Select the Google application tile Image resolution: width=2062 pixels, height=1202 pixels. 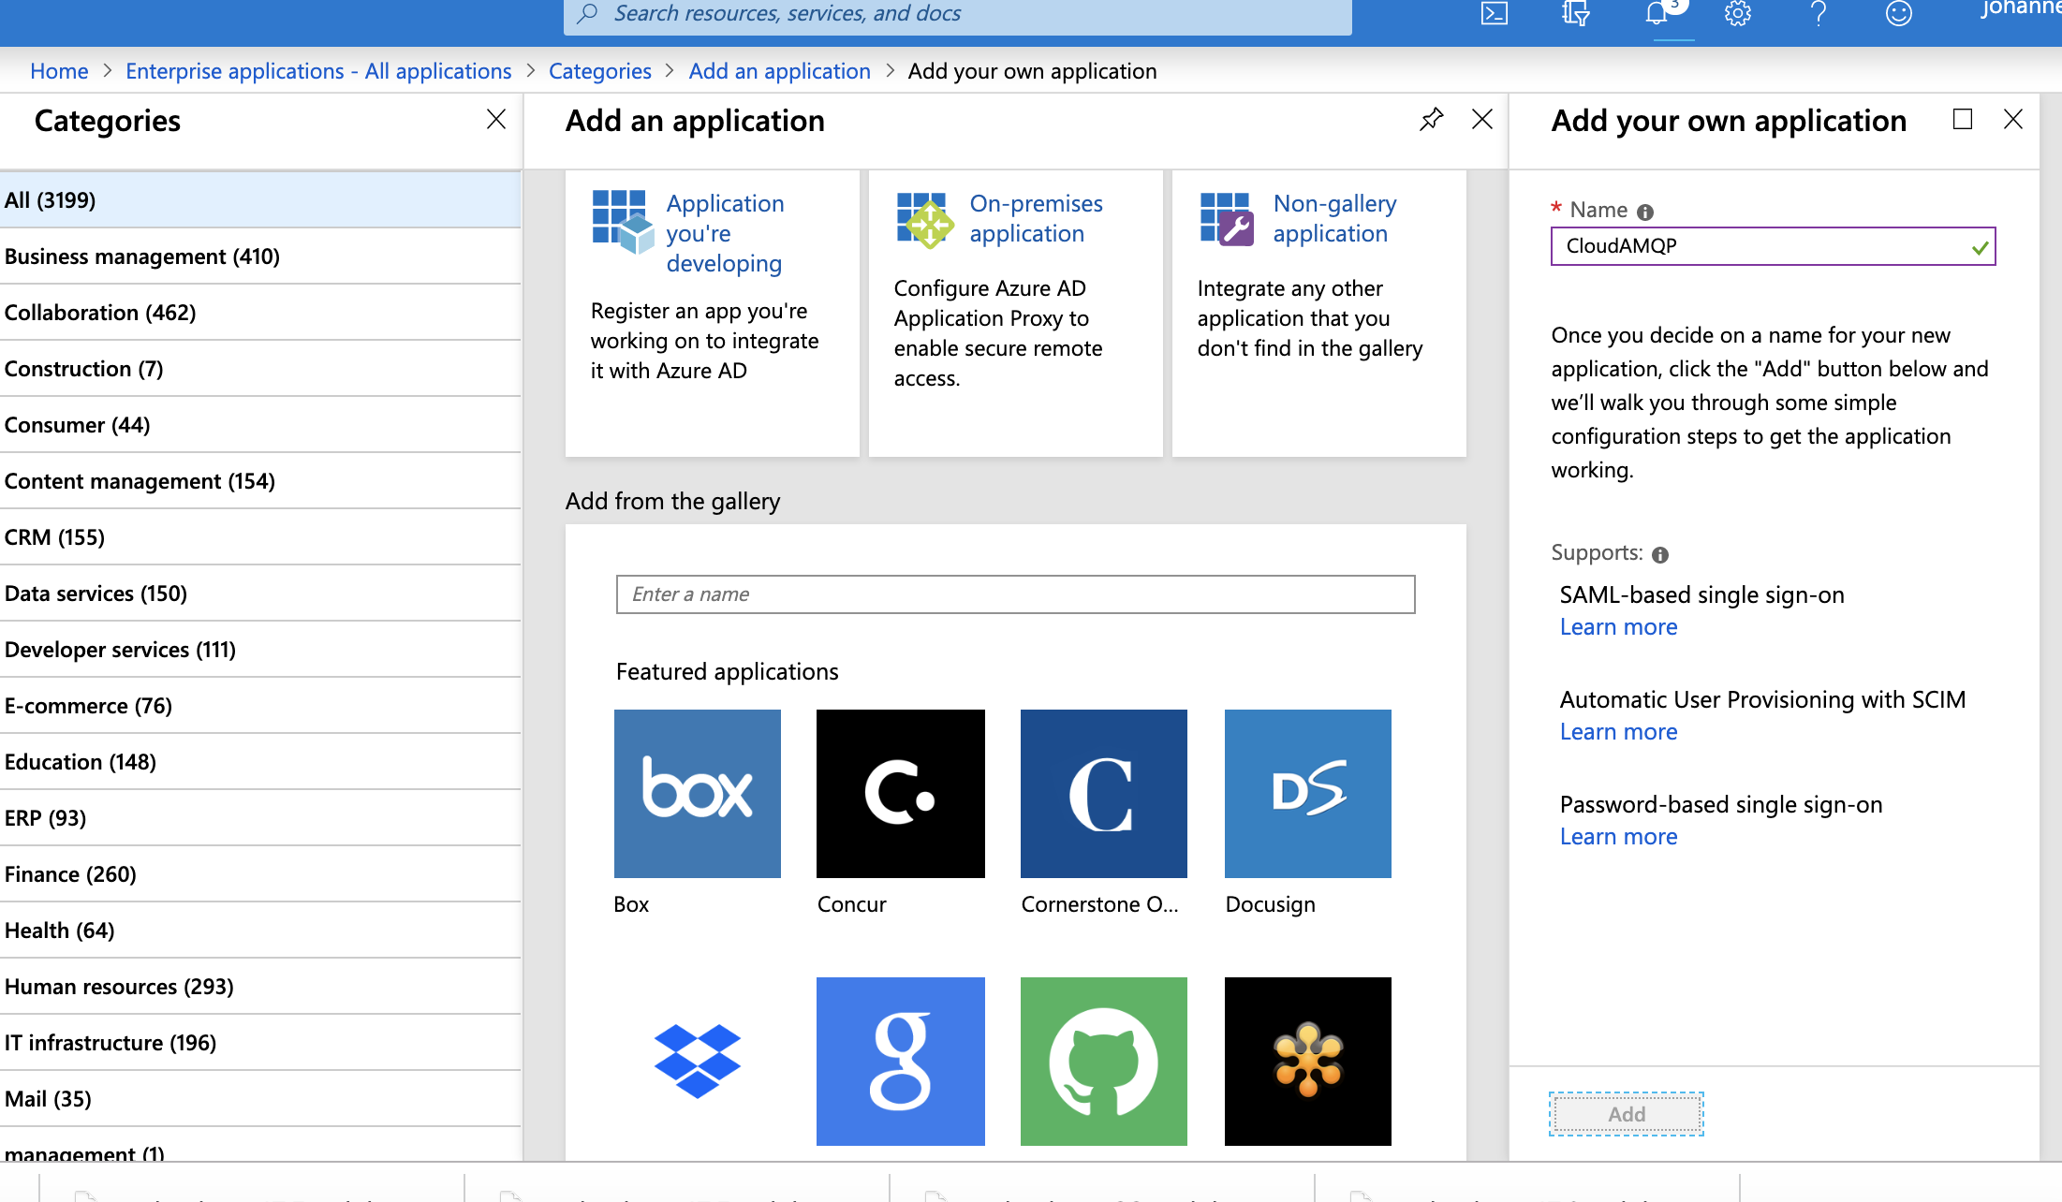pyautogui.click(x=900, y=1061)
